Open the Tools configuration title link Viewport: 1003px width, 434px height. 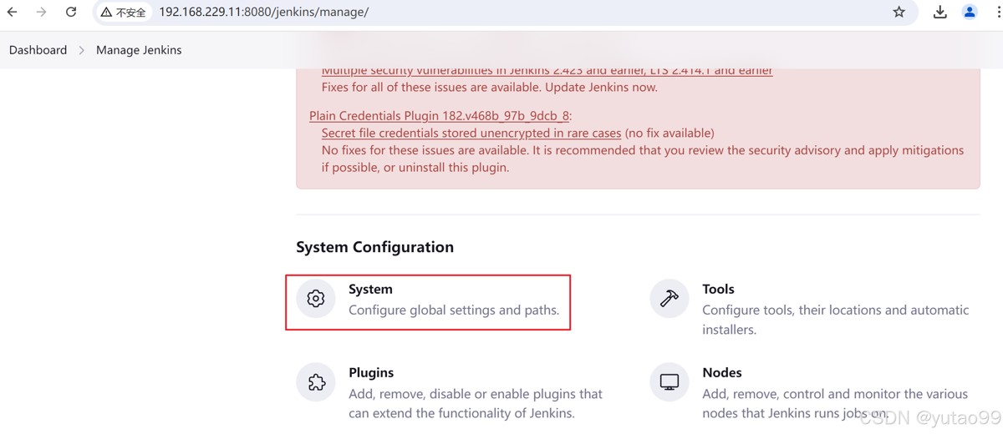718,290
